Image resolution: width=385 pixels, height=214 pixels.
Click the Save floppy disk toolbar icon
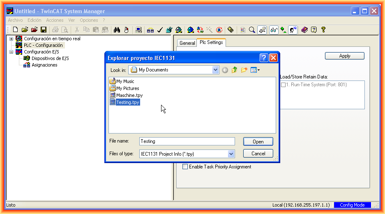click(43, 30)
